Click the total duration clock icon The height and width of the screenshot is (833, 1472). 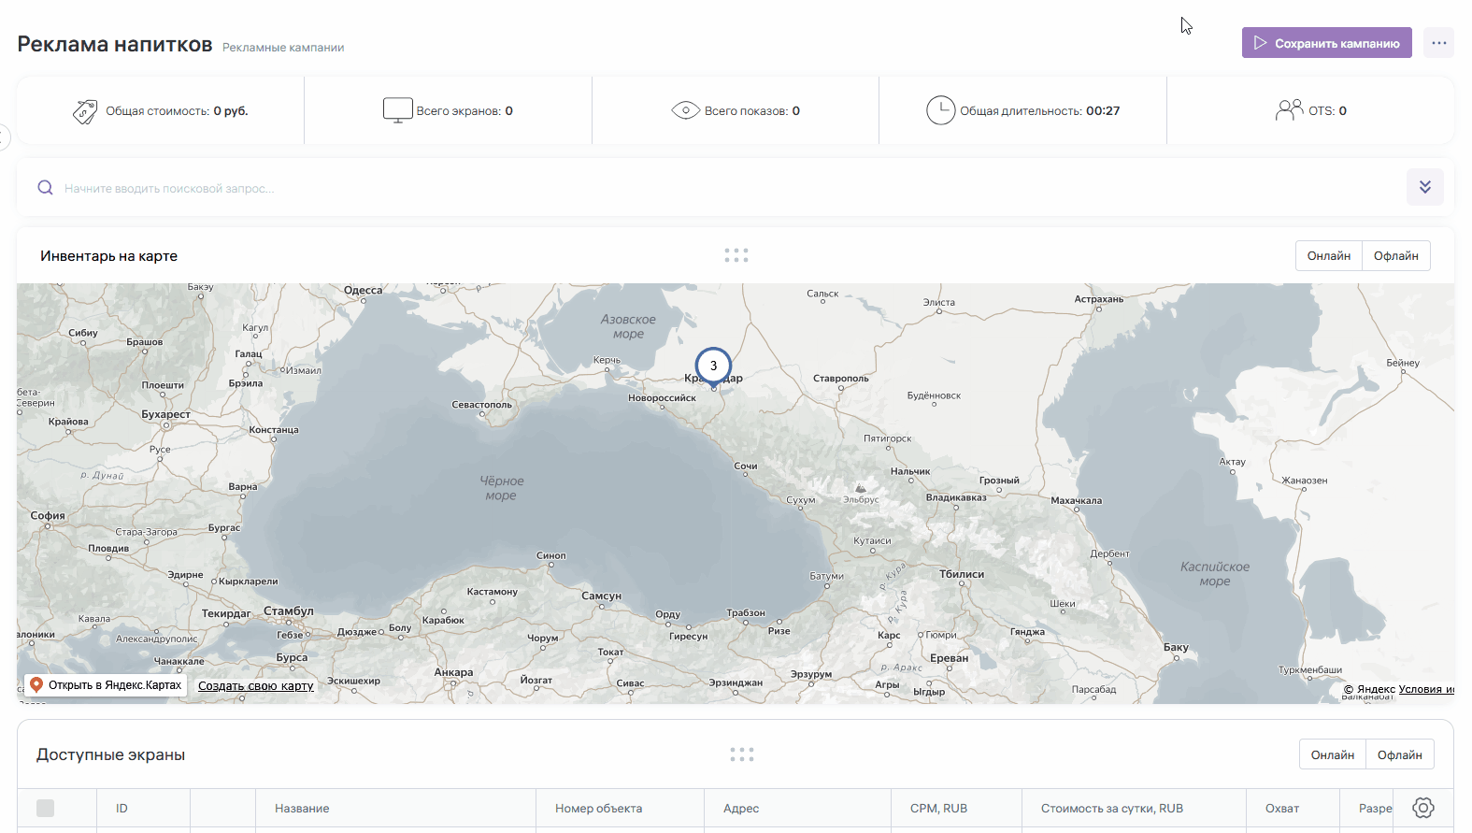940,110
